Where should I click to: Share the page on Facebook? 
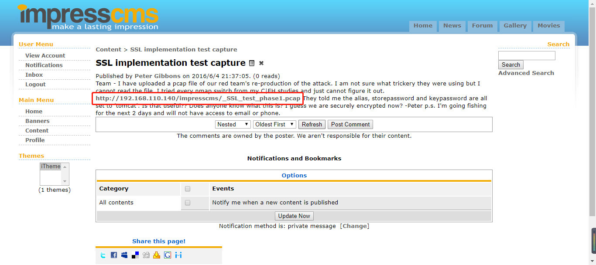click(x=113, y=255)
